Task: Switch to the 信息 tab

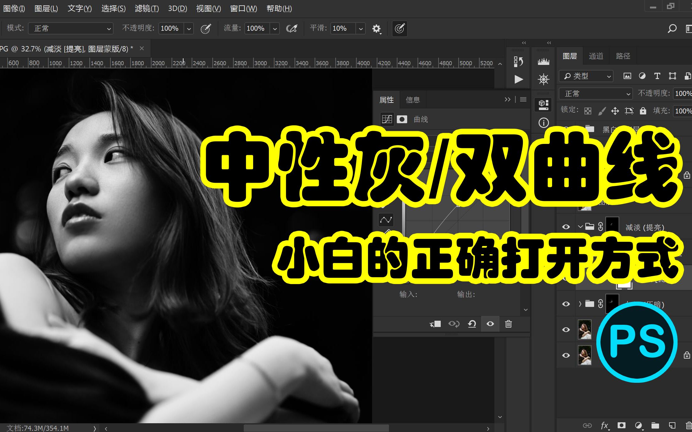Action: pyautogui.click(x=413, y=100)
